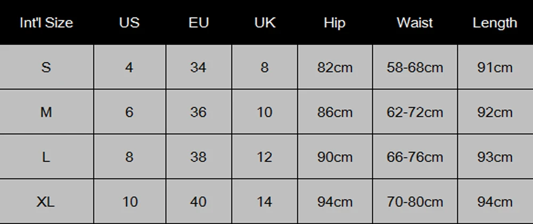Click the 70-80cm waist cell
Image resolution: width=533 pixels, height=224 pixels.
[x=414, y=202]
